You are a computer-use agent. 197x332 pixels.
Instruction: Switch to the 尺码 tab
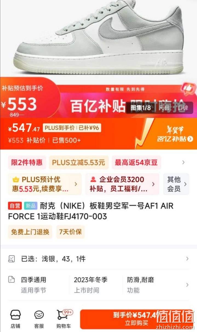coord(164,108)
